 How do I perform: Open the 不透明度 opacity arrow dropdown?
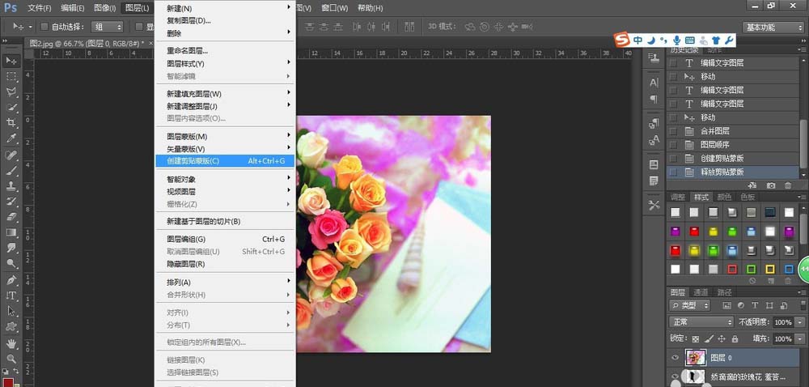798,322
